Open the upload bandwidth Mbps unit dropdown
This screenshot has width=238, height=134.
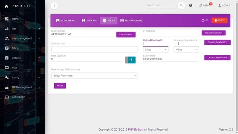point(155,50)
